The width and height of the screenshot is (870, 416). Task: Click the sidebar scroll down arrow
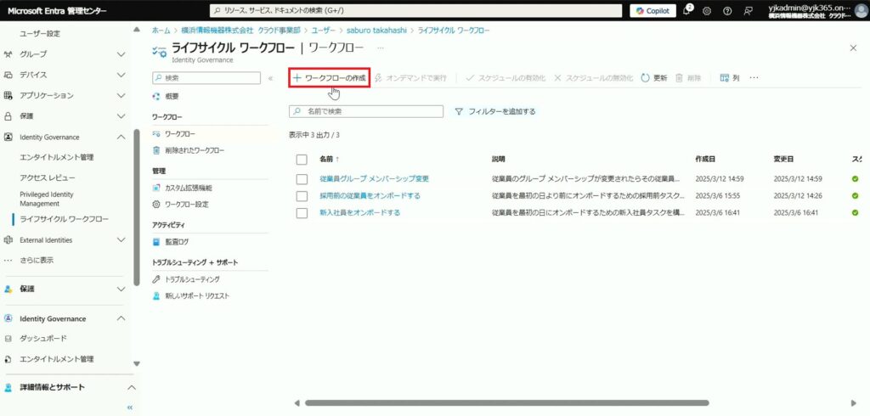(137, 364)
